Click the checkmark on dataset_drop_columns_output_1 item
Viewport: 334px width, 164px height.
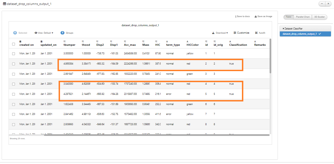(320, 34)
